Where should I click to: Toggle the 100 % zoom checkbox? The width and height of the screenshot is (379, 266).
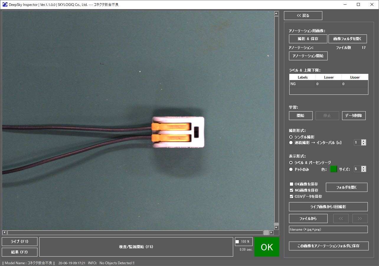point(237,242)
